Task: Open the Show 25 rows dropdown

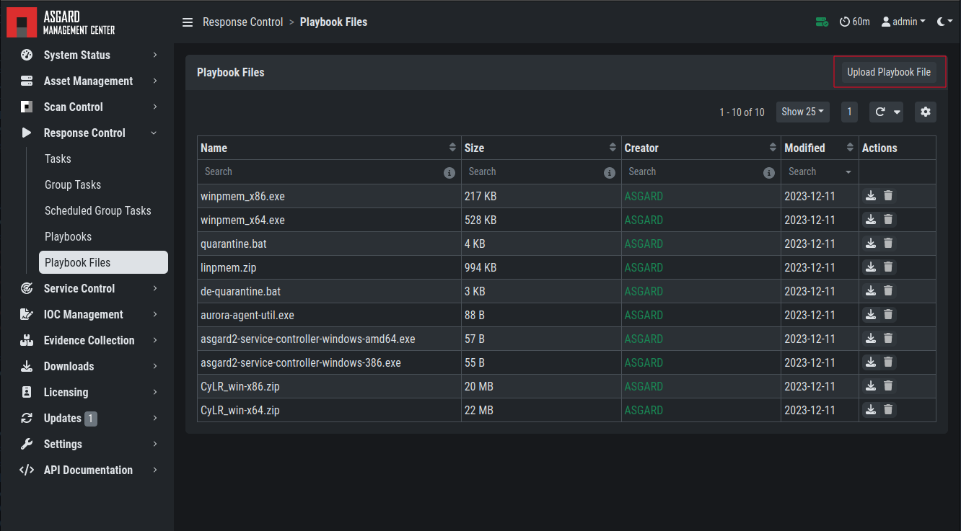Action: [802, 112]
